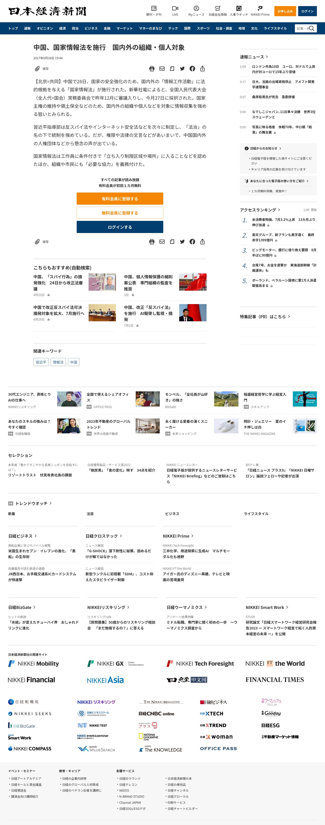Open FINANCIAL TIMES logo link

274,680
